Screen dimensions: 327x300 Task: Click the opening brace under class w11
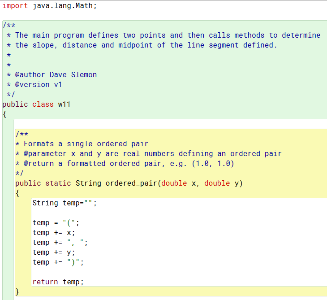coord(4,114)
